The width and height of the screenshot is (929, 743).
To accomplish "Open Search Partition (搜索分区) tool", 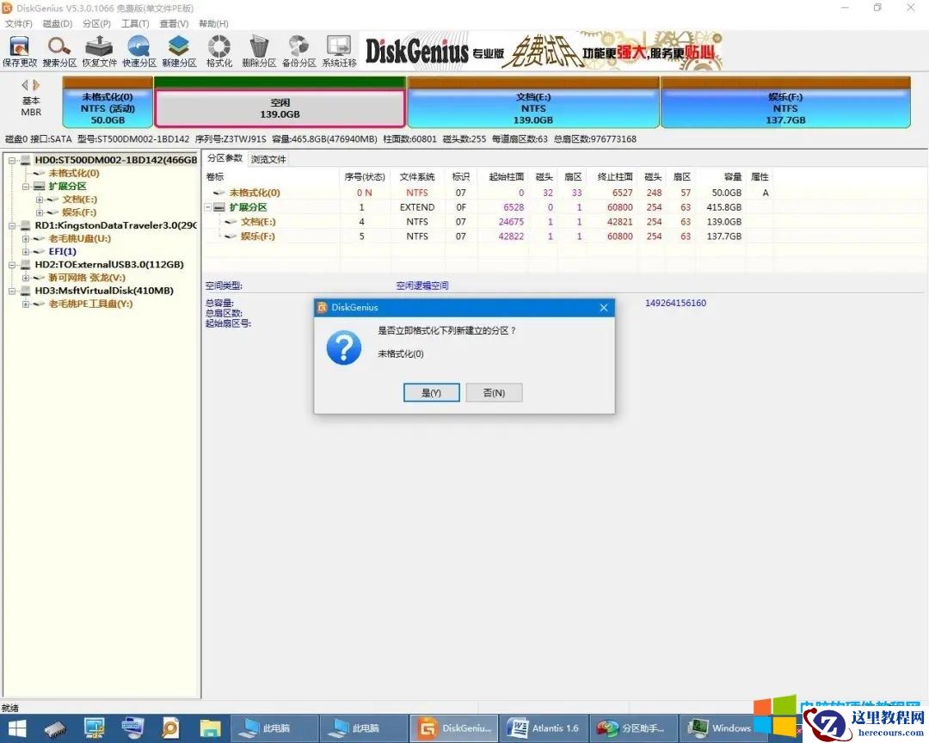I will click(59, 51).
